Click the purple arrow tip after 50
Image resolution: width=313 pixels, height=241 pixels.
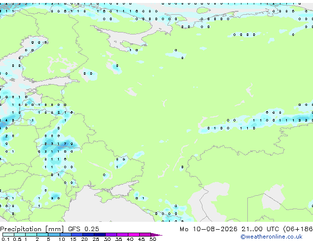click(x=156, y=235)
